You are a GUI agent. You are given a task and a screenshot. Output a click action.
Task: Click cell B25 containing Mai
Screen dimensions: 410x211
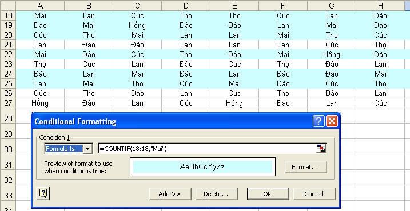click(x=89, y=84)
